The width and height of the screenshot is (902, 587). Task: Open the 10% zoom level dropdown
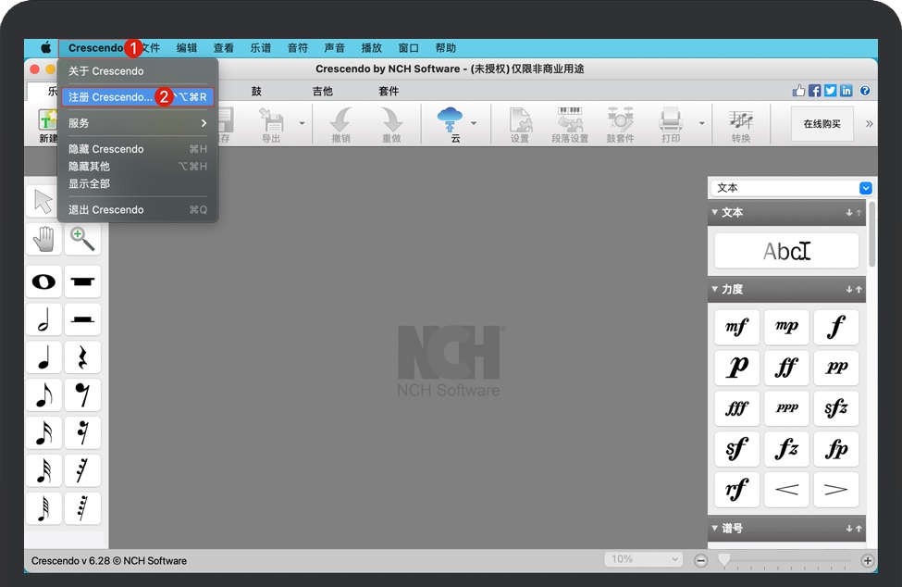pyautogui.click(x=644, y=559)
